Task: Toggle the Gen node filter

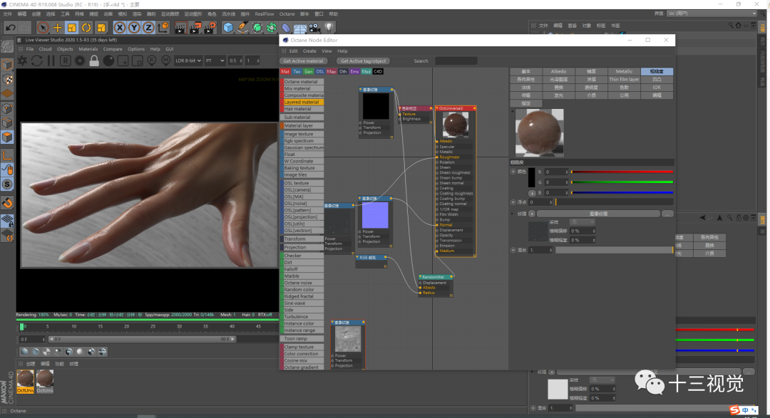Action: tap(309, 72)
